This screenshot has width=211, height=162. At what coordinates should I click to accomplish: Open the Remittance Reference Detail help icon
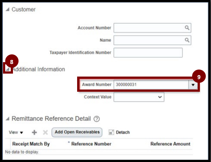point(97,119)
